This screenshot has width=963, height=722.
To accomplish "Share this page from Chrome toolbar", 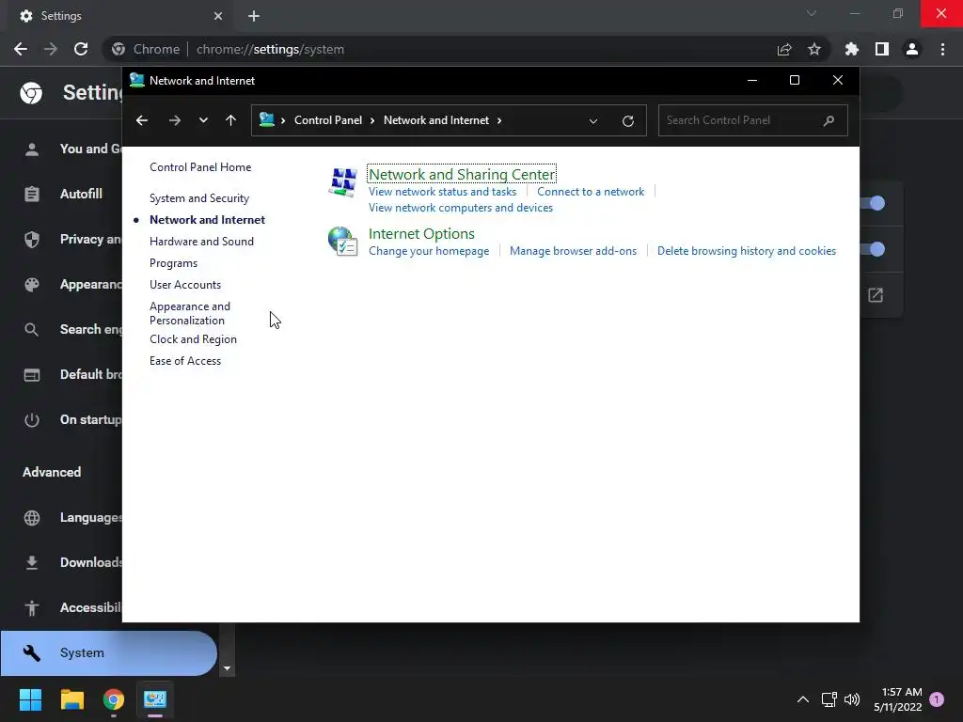I will [x=784, y=49].
